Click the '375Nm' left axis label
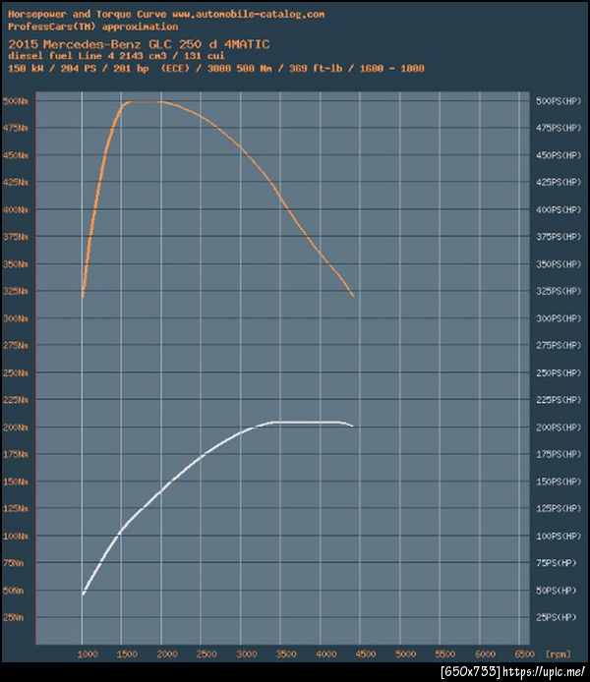This screenshot has width=590, height=682. point(15,237)
